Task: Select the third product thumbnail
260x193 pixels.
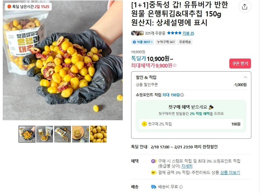Action: (x=63, y=134)
